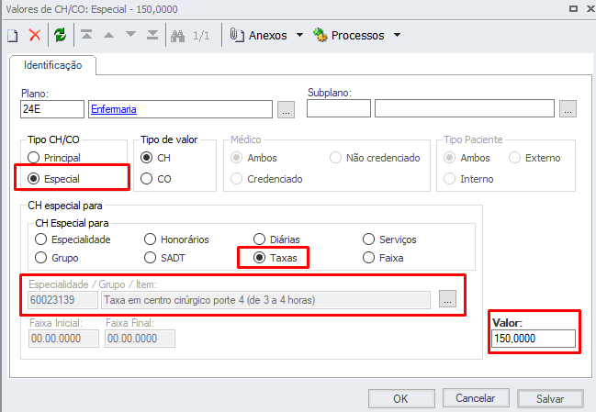Screen dimensions: 596x412
Task: Go to previous record up arrow
Action: (x=108, y=35)
